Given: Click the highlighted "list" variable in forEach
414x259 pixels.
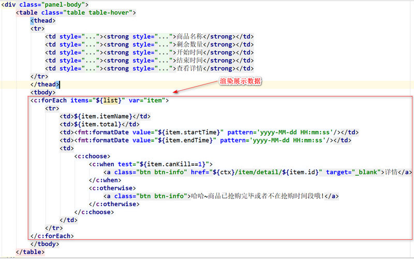Looking at the screenshot, I should point(110,100).
